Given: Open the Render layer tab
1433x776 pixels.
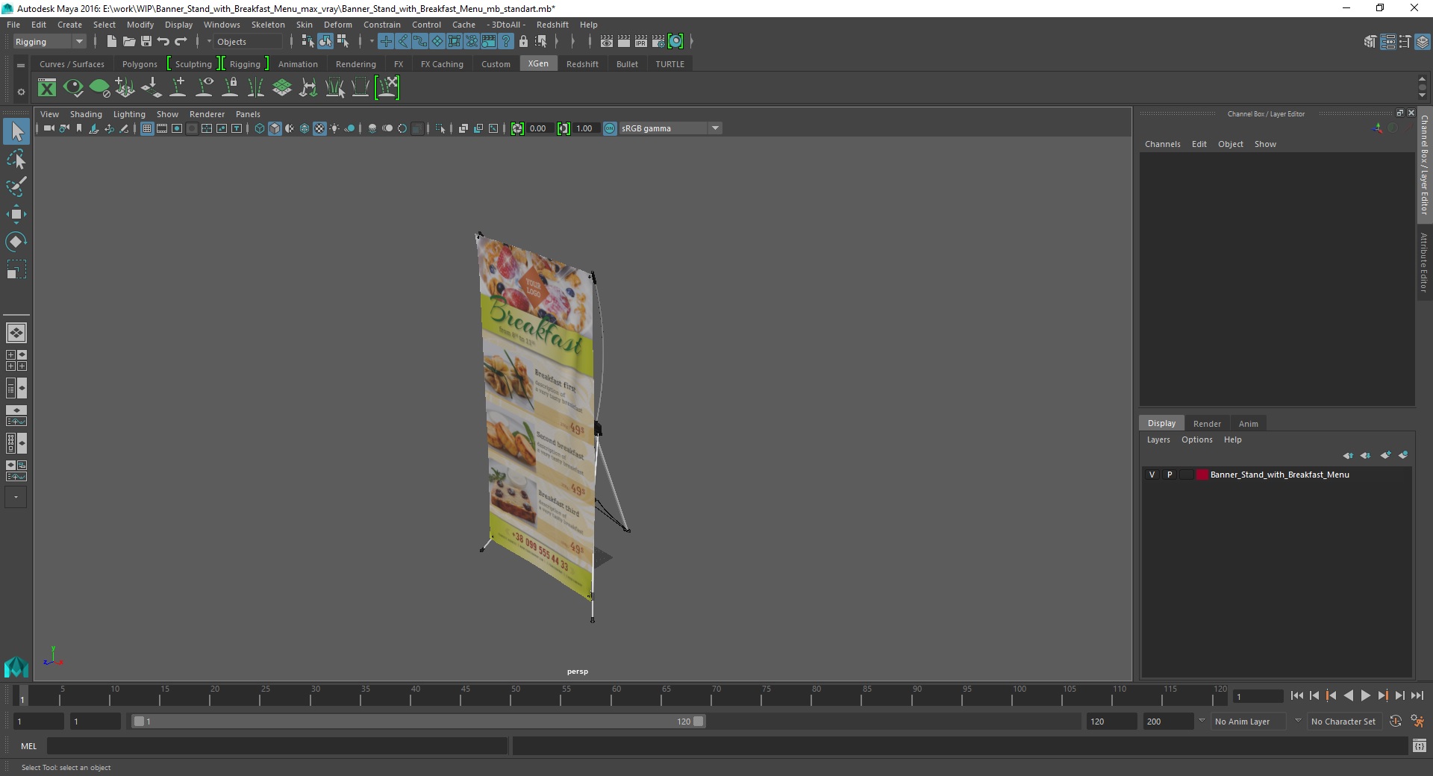Looking at the screenshot, I should (x=1207, y=423).
